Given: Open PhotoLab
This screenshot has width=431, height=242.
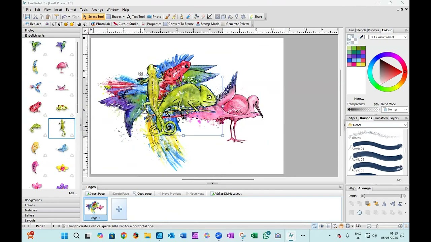Looking at the screenshot, I should point(100,24).
